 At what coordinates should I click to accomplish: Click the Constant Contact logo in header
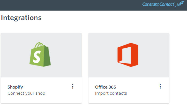tap(163, 4)
